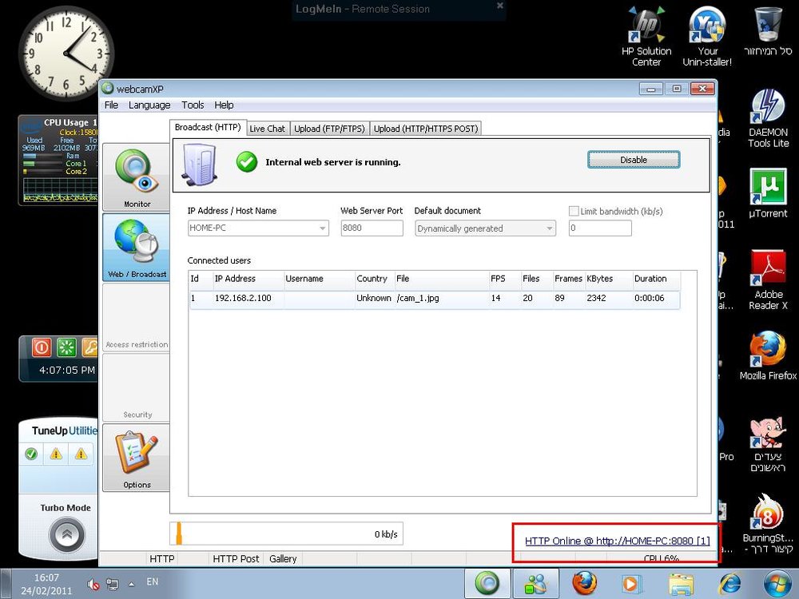Open the Recycle Bin desktop icon

[768, 30]
